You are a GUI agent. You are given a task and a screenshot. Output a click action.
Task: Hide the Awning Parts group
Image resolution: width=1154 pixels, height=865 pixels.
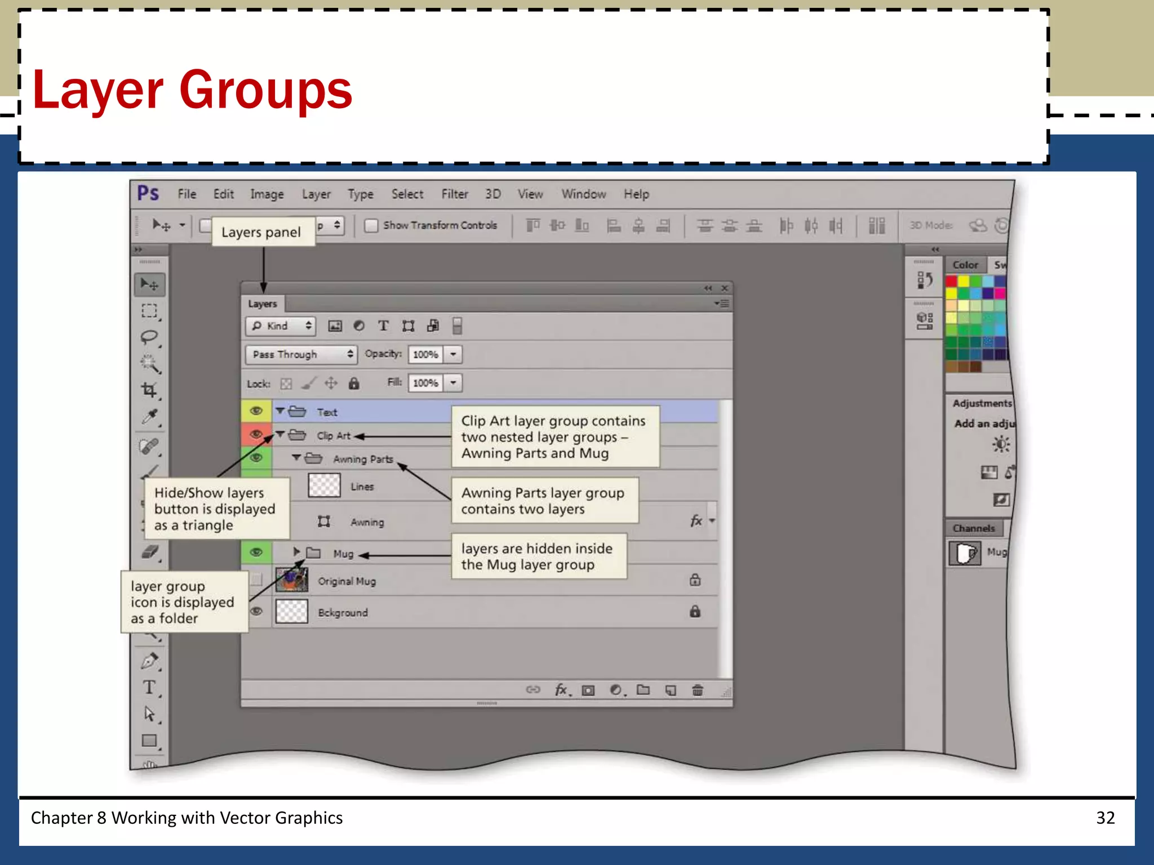(256, 457)
